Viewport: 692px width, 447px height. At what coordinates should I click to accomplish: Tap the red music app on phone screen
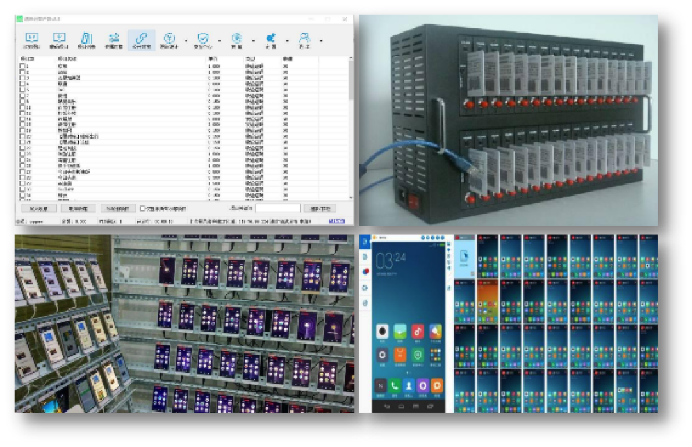click(x=418, y=332)
